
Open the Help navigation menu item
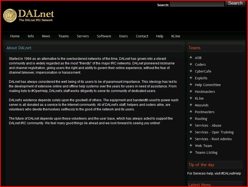pyautogui.click(x=159, y=36)
